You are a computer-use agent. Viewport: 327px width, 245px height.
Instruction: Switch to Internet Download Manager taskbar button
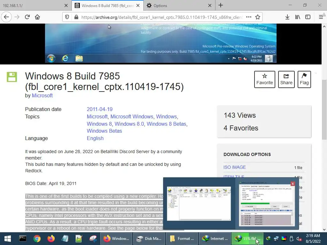(215, 239)
